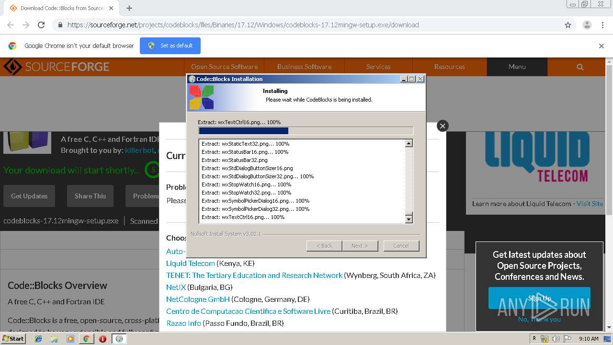Click the Chrome forward arrow
The image size is (613, 345).
[x=26, y=25]
